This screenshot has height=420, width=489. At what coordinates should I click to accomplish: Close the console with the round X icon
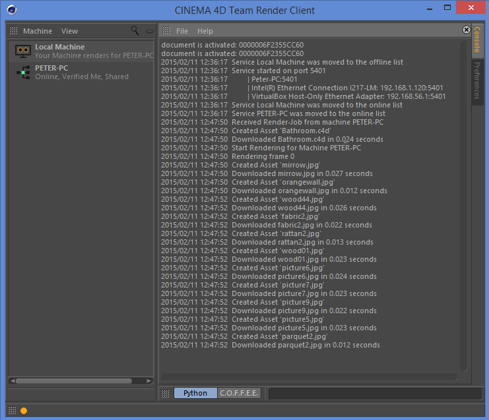[x=467, y=30]
